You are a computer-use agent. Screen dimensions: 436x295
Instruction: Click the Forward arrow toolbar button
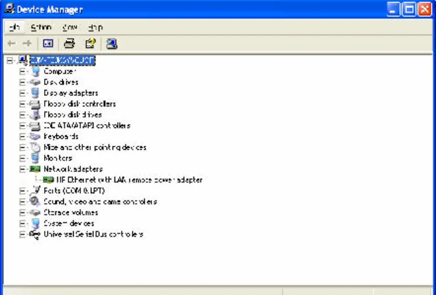27,43
